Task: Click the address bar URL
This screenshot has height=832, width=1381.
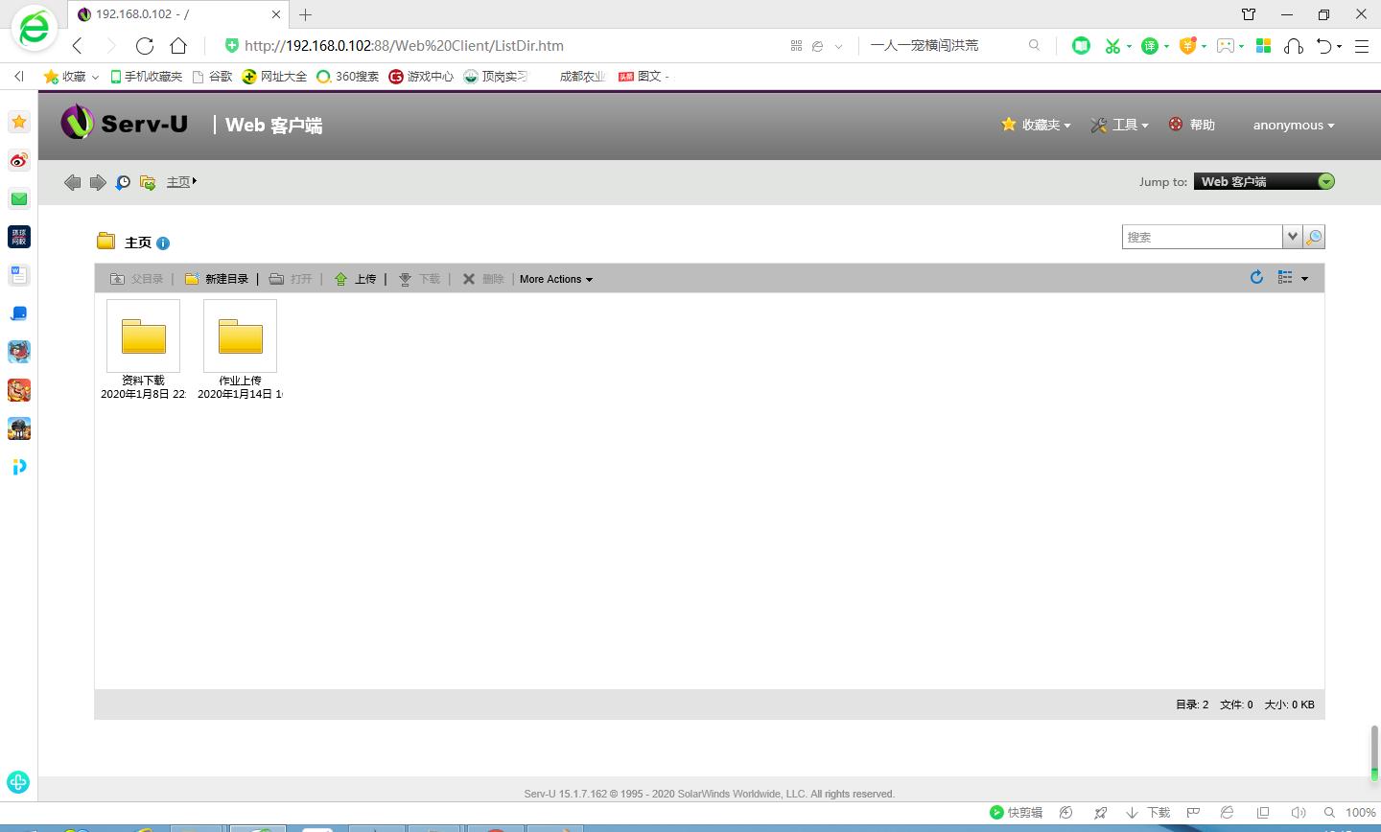Action: tap(404, 45)
